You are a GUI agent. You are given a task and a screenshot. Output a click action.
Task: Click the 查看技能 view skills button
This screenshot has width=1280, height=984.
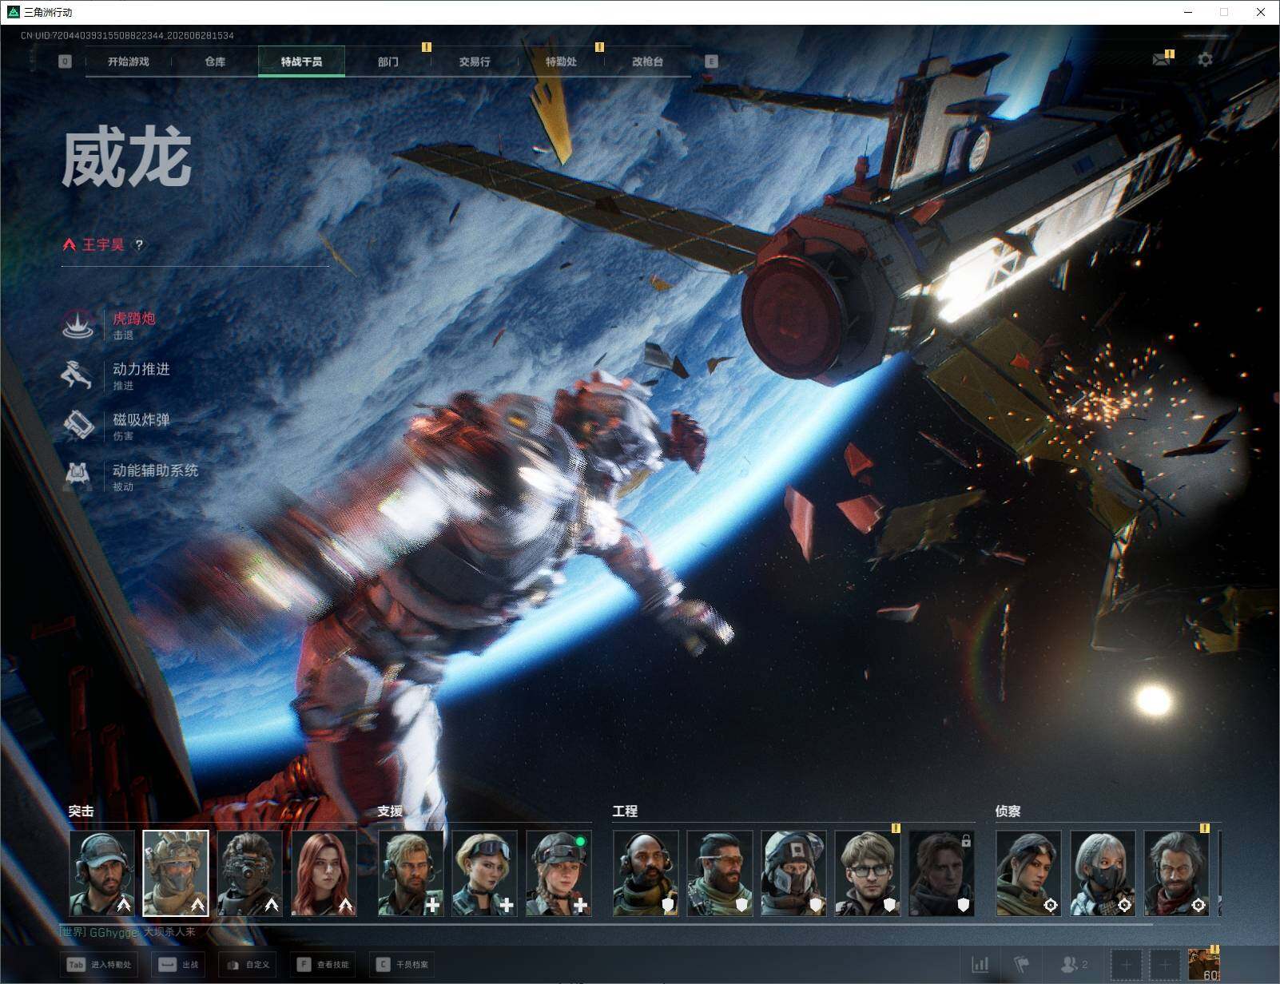[323, 965]
